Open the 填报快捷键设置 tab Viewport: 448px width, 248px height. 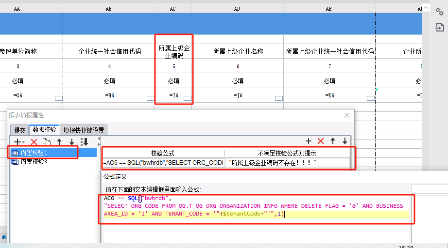pyautogui.click(x=84, y=130)
